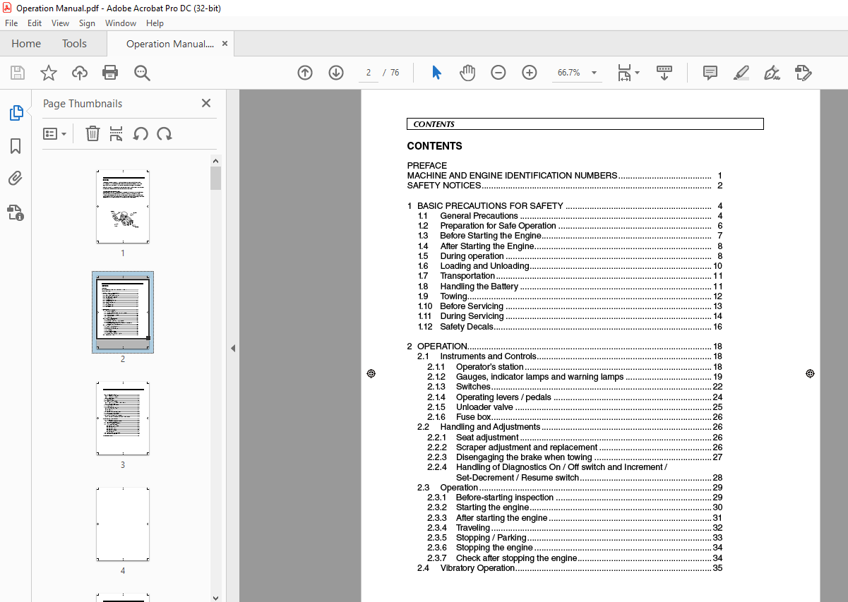Open the security lock info panel
Viewport: 848px width, 602px height.
(16, 212)
